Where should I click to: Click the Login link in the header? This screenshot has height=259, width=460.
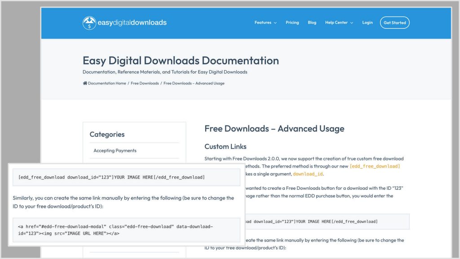pyautogui.click(x=367, y=22)
